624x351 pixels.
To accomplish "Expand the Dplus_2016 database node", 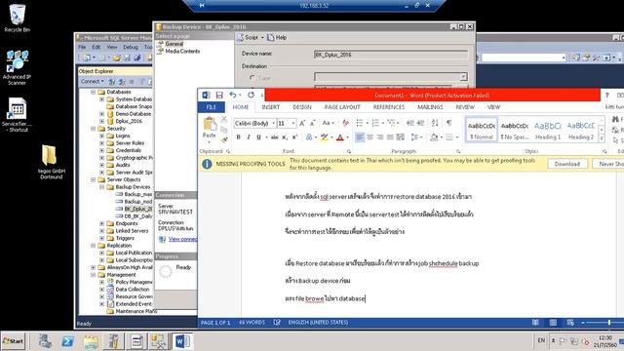I will (x=101, y=121).
